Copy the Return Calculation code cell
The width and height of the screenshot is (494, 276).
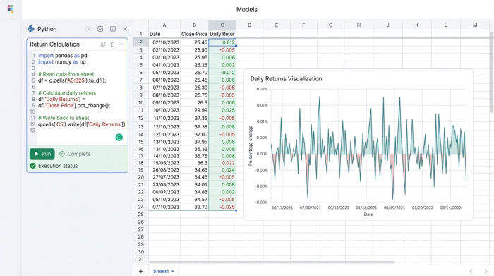[x=103, y=44]
